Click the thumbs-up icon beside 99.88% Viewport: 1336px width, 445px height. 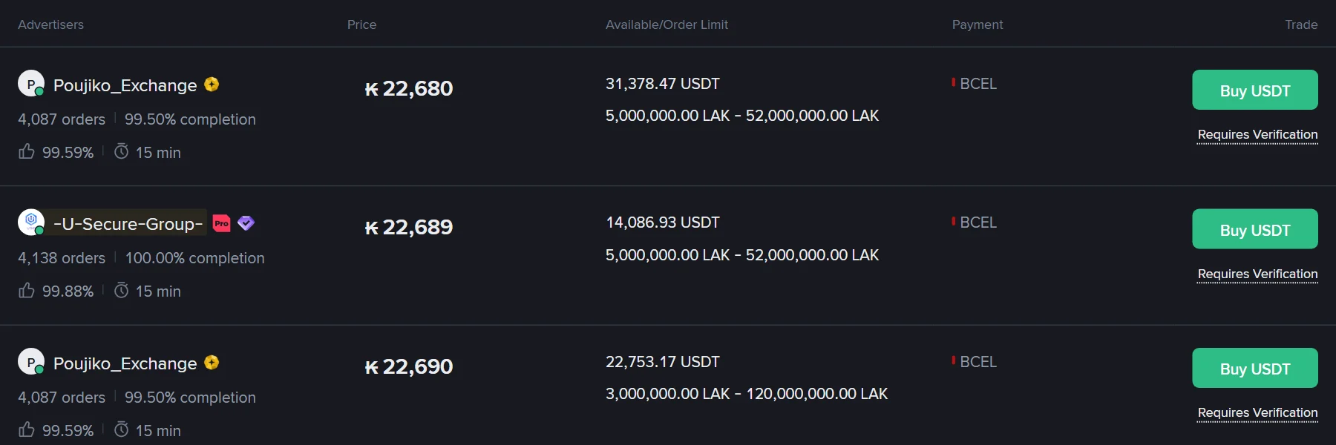pos(27,291)
